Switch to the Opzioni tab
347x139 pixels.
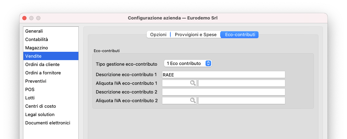coord(158,35)
